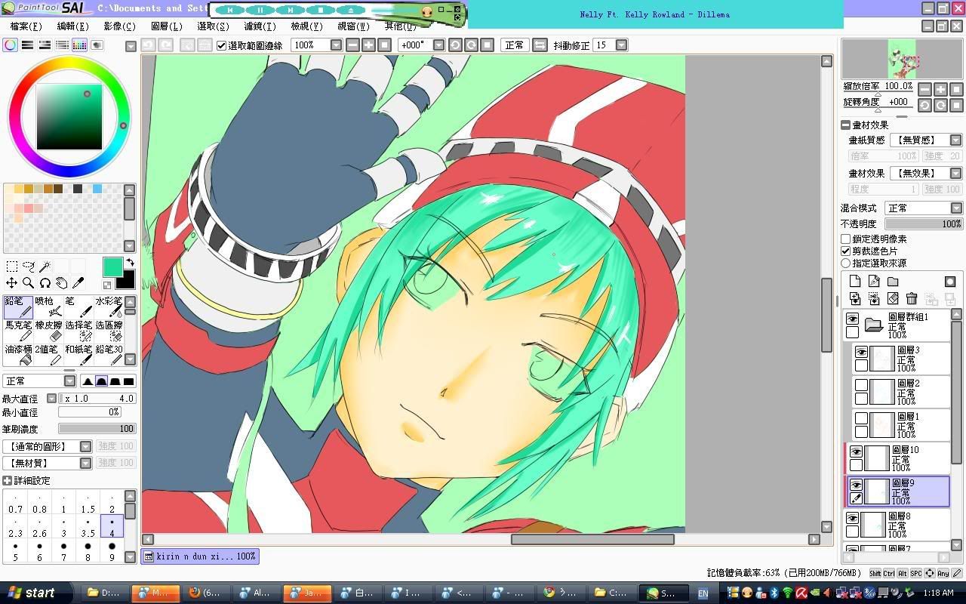Image resolution: width=966 pixels, height=604 pixels.
Task: Click the foreground green color swatch
Action: coord(112,267)
